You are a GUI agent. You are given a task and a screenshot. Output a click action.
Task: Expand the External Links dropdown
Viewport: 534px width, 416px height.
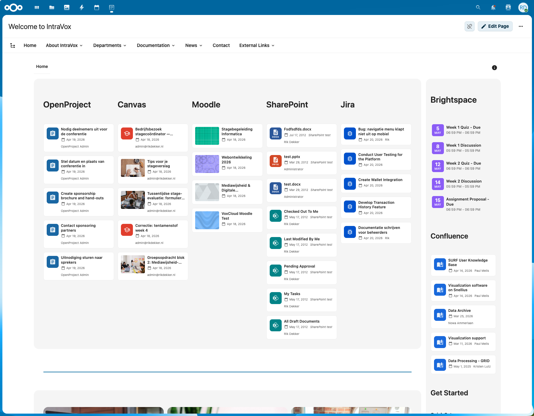click(257, 45)
